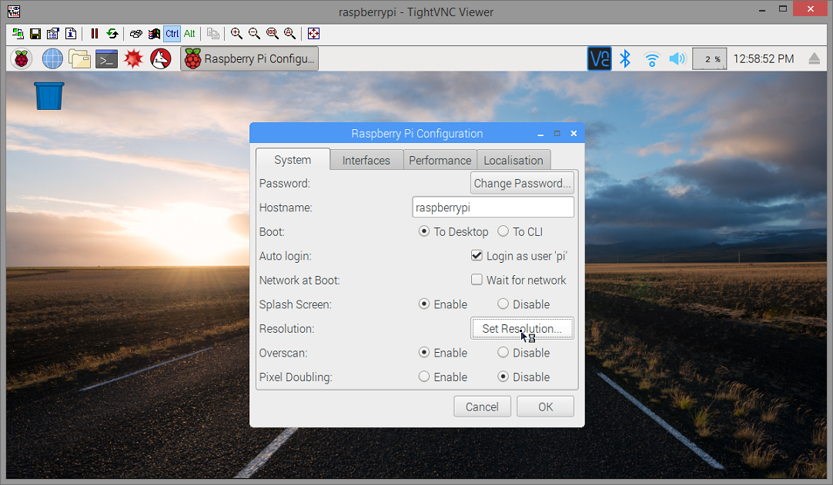The height and width of the screenshot is (485, 833).
Task: Click the OK button
Action: tap(546, 407)
